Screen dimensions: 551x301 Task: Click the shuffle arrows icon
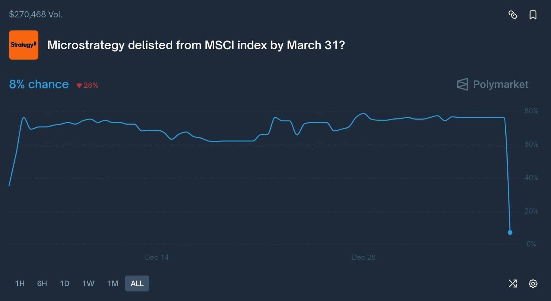coord(513,284)
